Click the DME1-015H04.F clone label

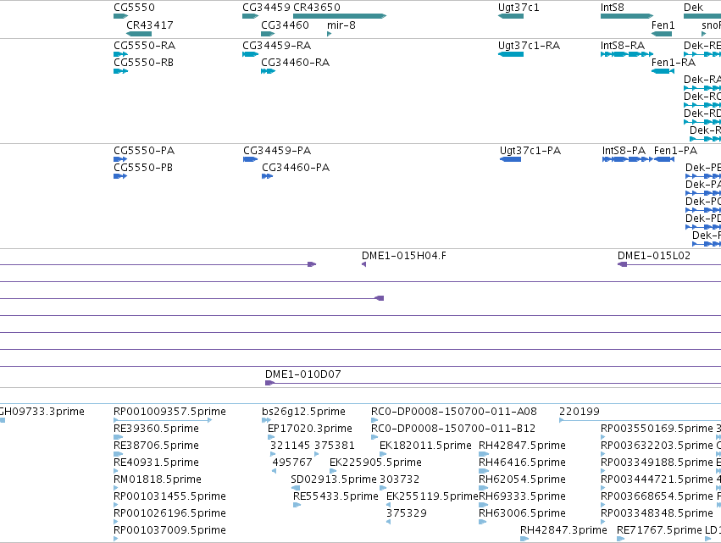click(x=404, y=256)
